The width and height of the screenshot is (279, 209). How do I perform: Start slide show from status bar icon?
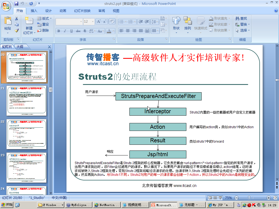point(220,198)
